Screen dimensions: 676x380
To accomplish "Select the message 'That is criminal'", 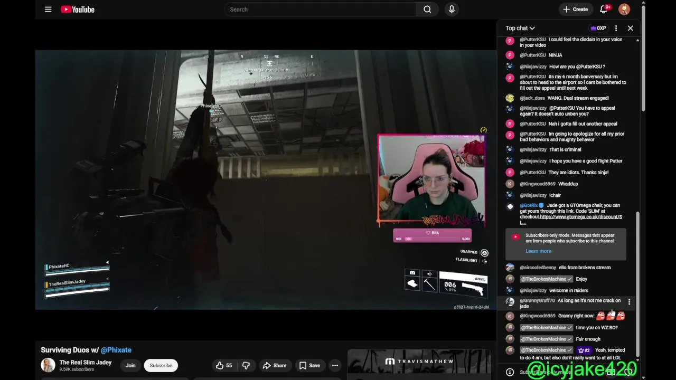I will 565,149.
